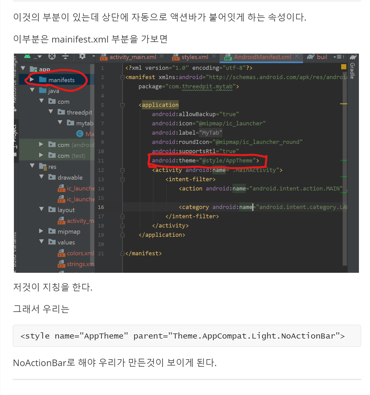370x395 pixels.
Task: Collapse the res folder arrow
Action: coord(32,166)
